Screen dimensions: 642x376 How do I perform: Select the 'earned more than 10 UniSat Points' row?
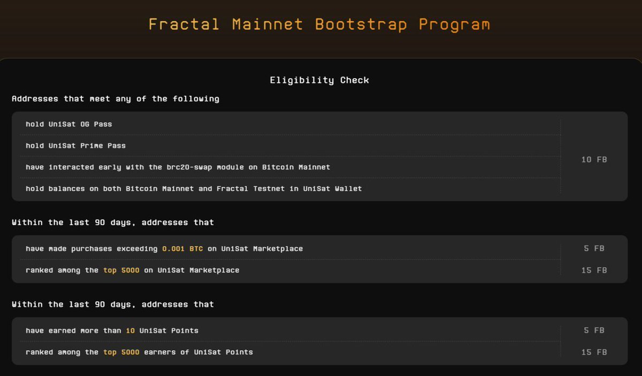pos(112,330)
